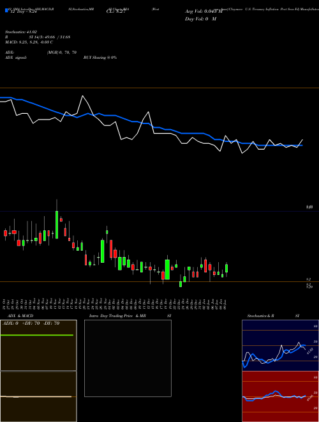Select the 12 Day SMA value text
Image resolution: width=319 pixels, height=422 pixels.
(x=23, y=12)
